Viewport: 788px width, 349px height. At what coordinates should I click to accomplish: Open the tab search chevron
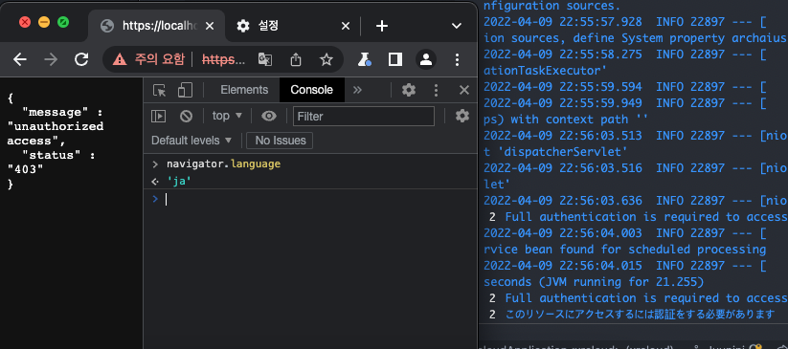457,26
